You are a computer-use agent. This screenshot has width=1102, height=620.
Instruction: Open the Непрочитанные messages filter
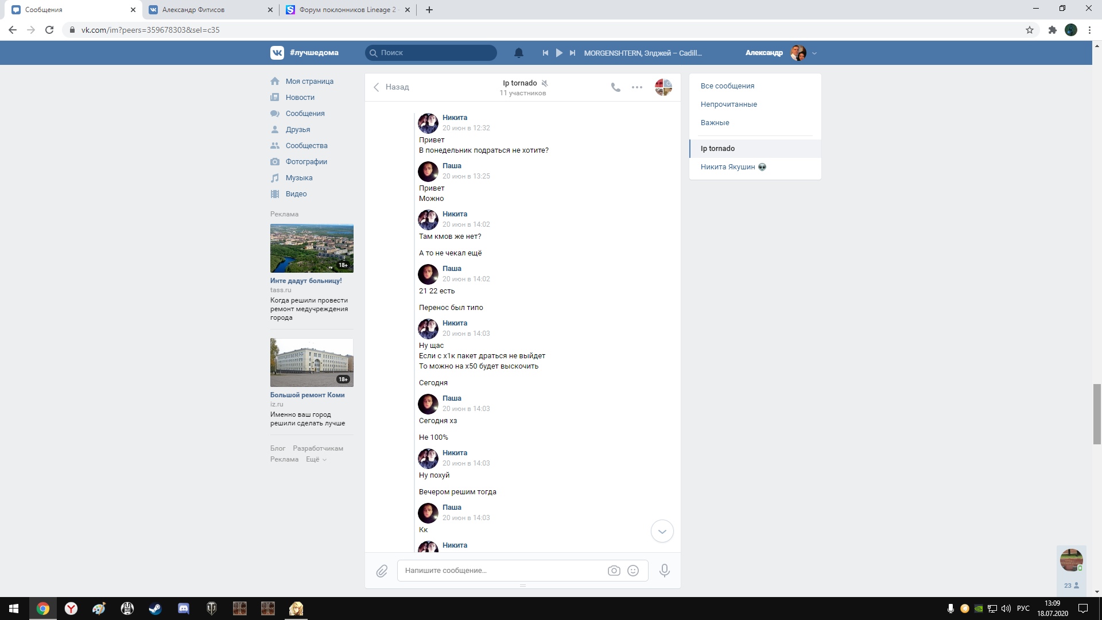tap(728, 104)
